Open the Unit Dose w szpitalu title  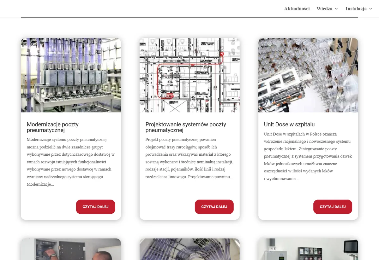tap(289, 124)
